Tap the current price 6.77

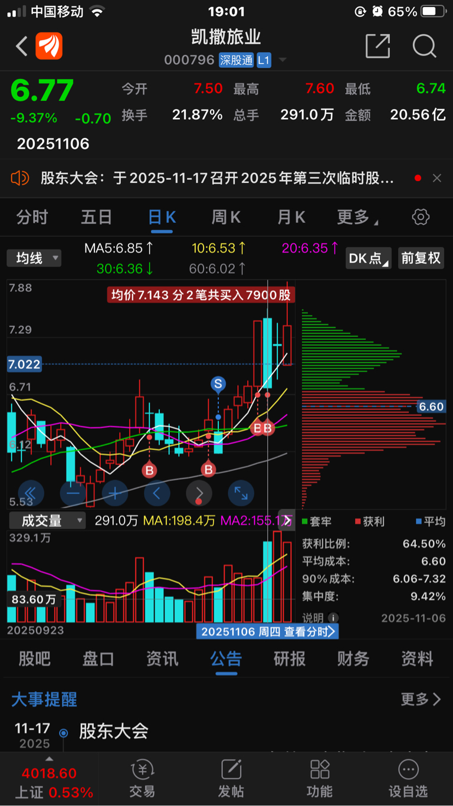click(x=42, y=90)
